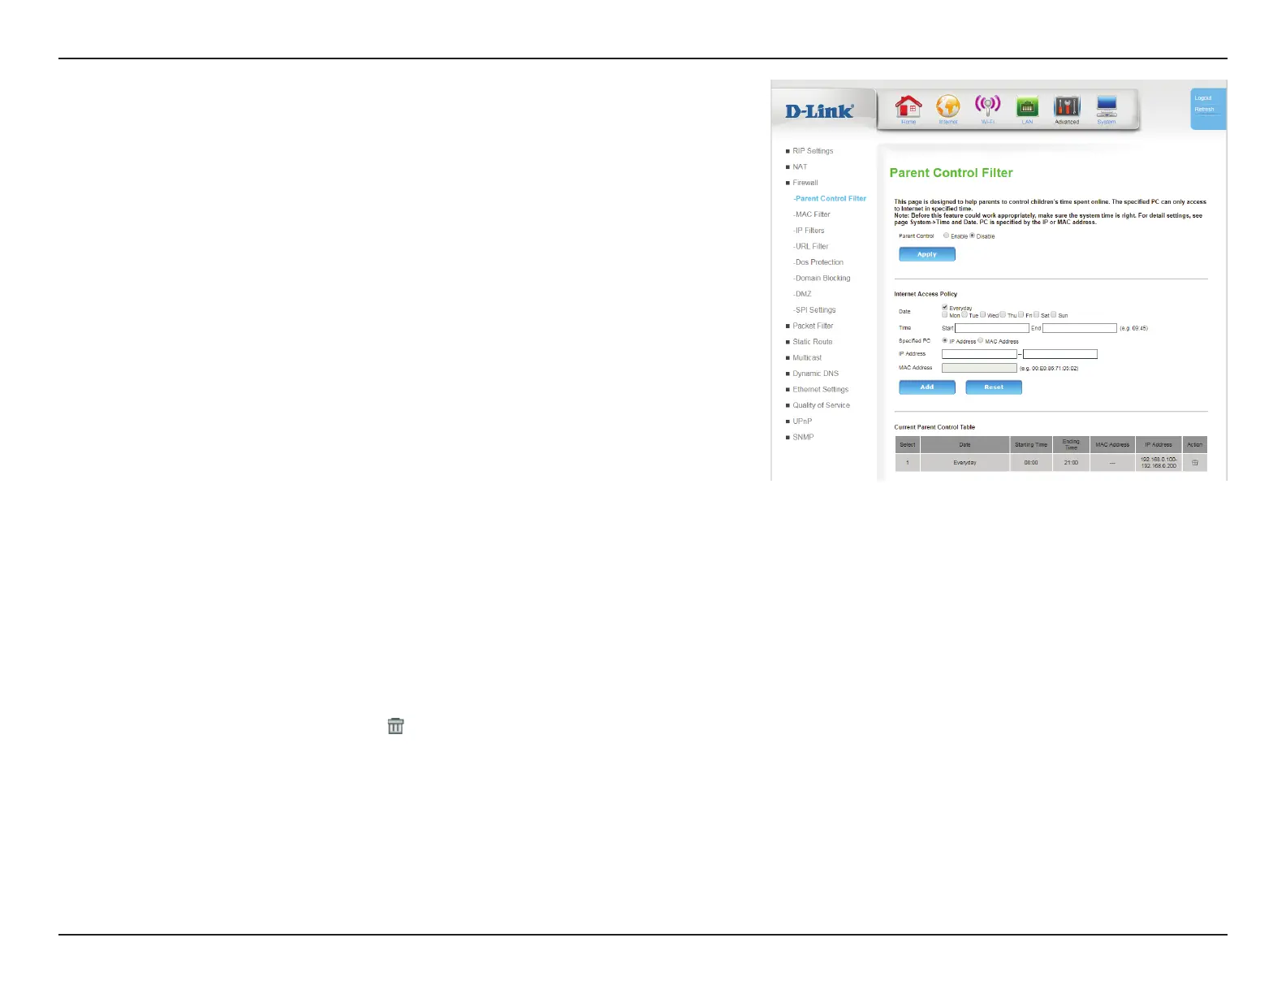Focus the first IP Address range field
The image size is (1286, 994).
(979, 354)
